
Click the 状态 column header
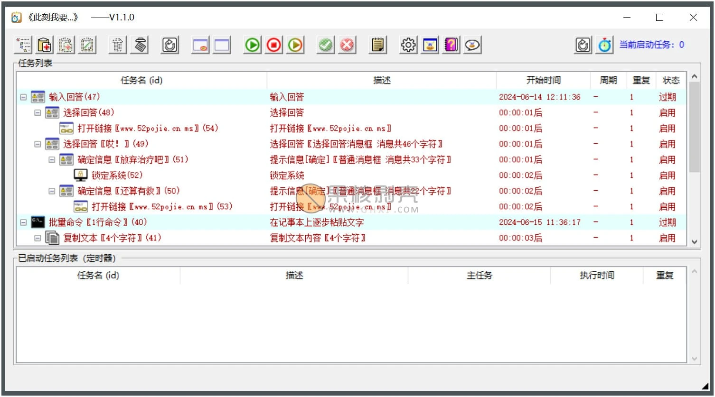point(671,80)
